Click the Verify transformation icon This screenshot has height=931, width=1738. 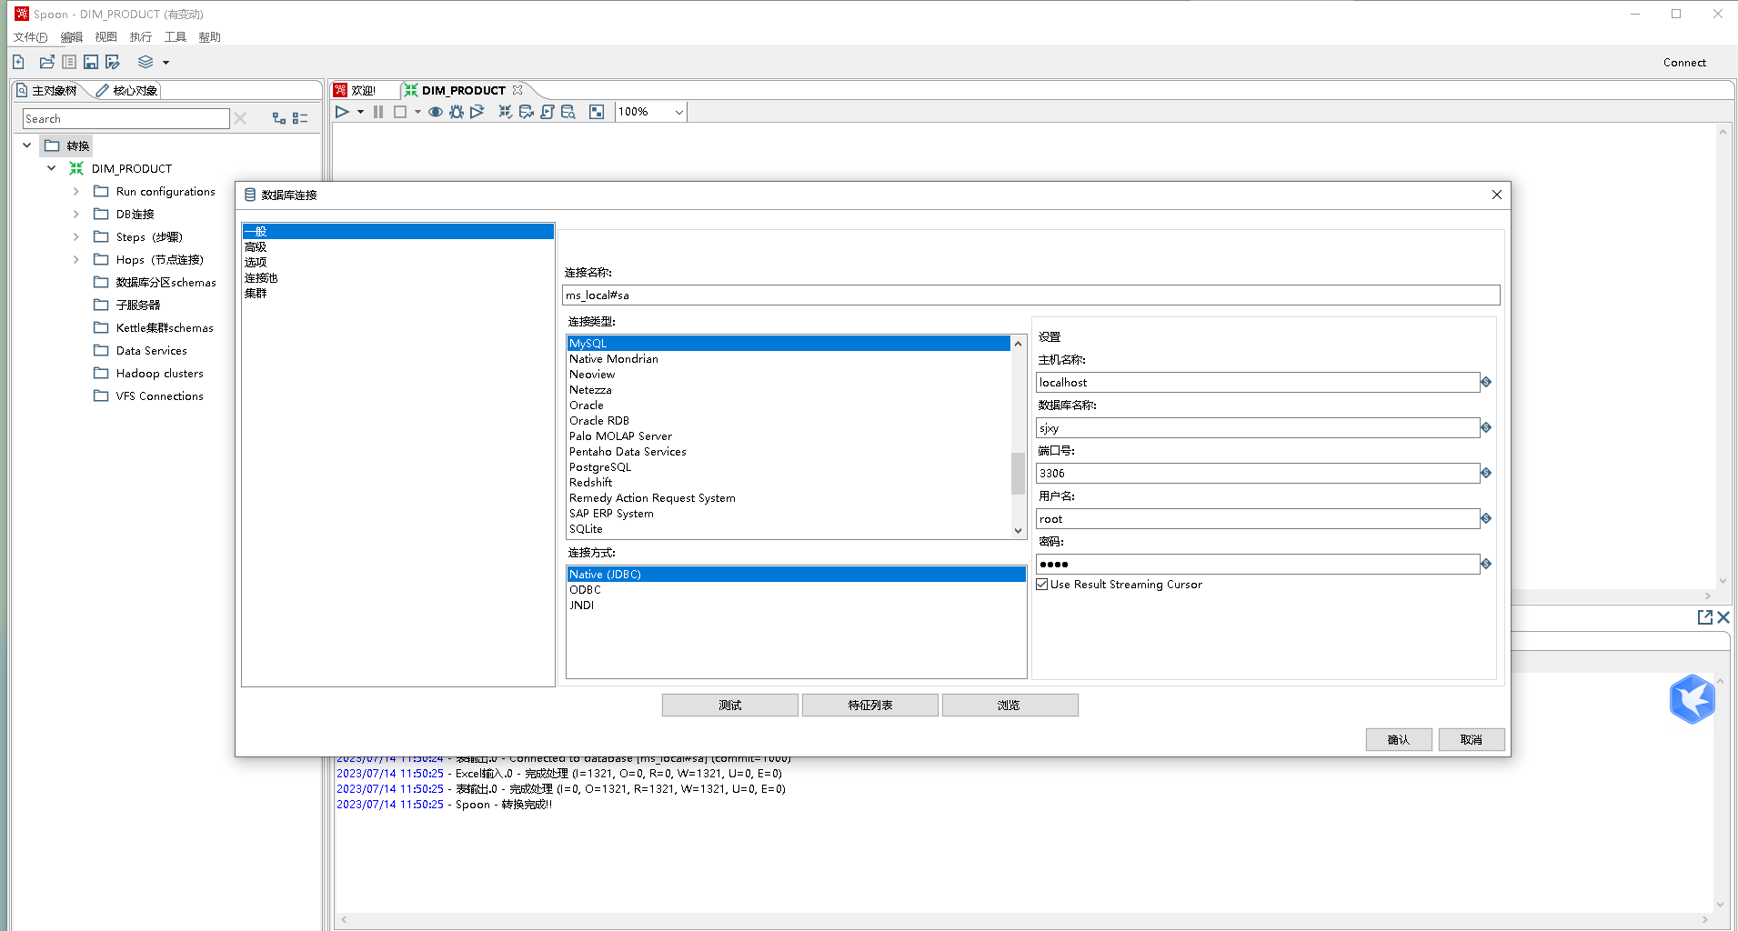coord(505,112)
